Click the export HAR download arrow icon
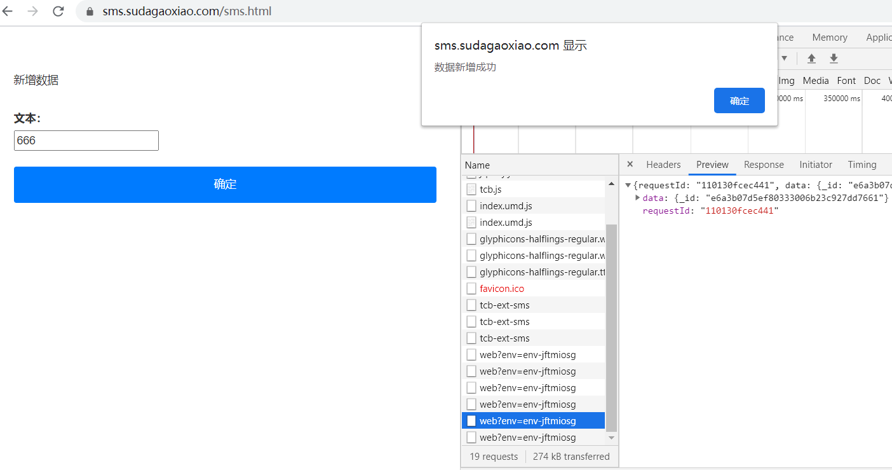This screenshot has height=470, width=892. (834, 59)
